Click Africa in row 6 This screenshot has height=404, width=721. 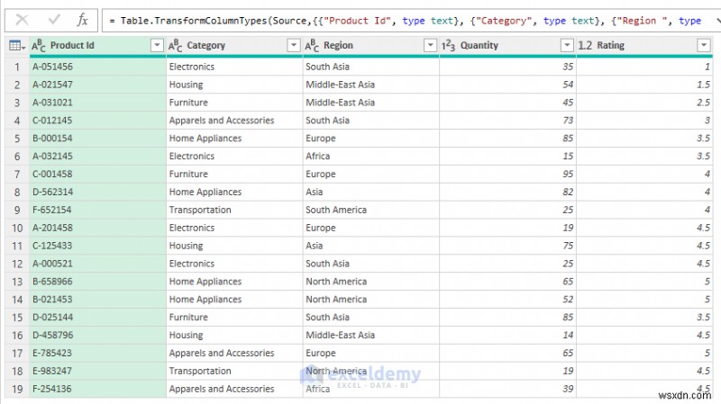(x=318, y=156)
